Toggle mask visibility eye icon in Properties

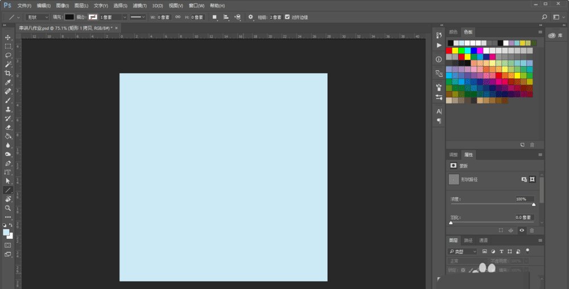click(x=522, y=230)
